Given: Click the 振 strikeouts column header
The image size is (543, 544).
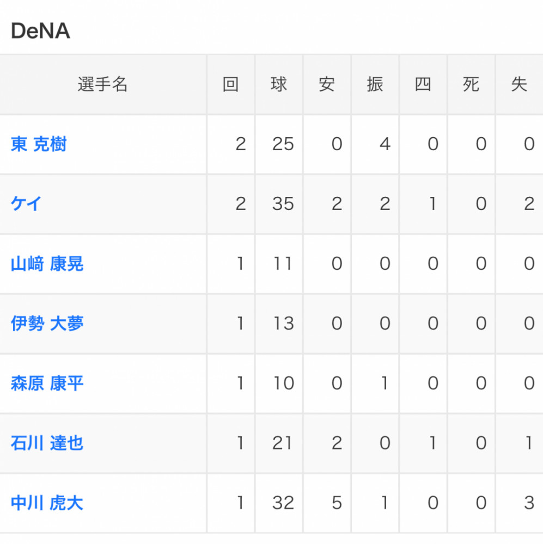Looking at the screenshot, I should [x=375, y=84].
